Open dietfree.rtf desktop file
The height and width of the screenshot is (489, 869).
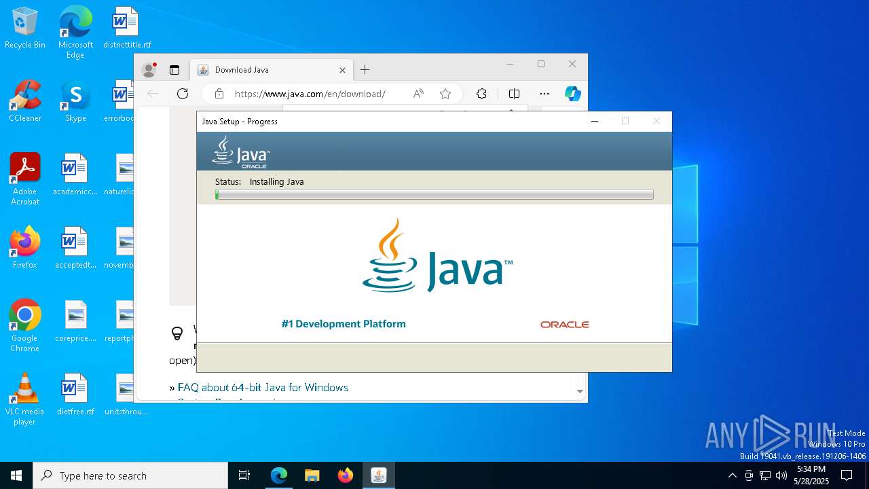click(x=75, y=395)
